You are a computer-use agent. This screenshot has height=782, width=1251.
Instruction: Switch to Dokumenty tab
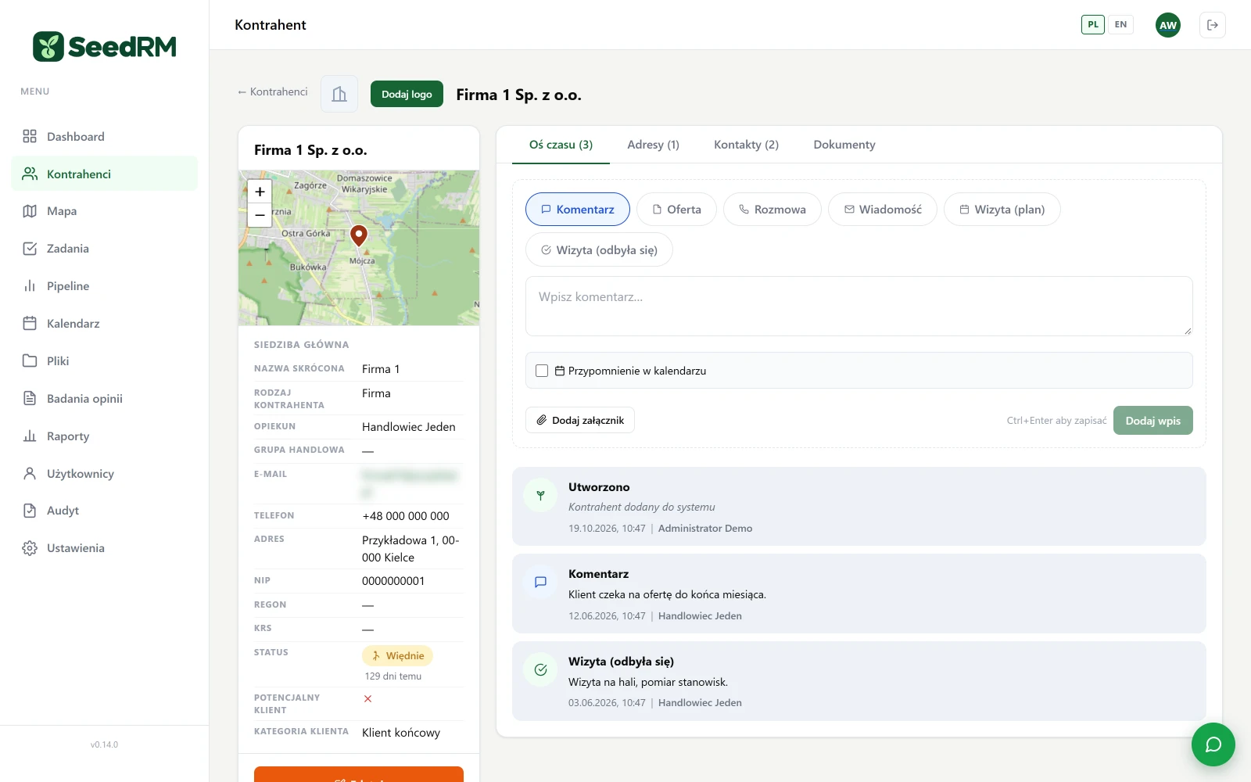[844, 145]
